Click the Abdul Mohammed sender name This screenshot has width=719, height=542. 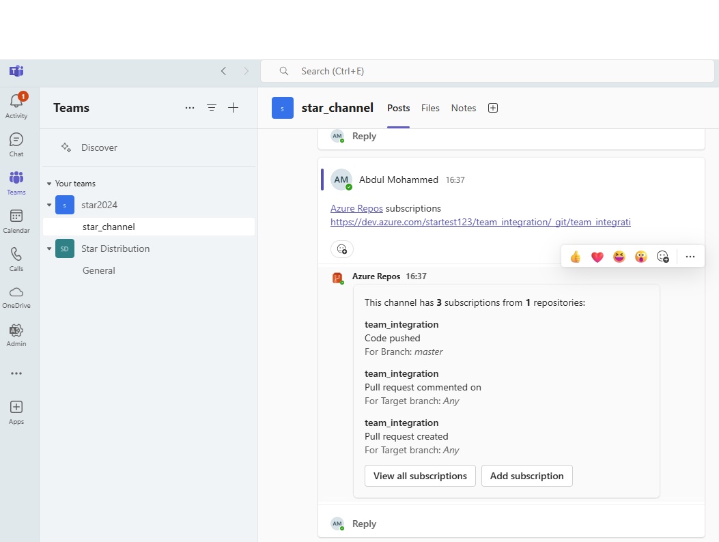[x=399, y=180]
